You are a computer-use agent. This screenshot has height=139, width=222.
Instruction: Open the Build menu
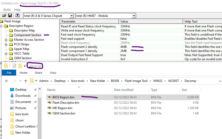(x=7, y=10)
